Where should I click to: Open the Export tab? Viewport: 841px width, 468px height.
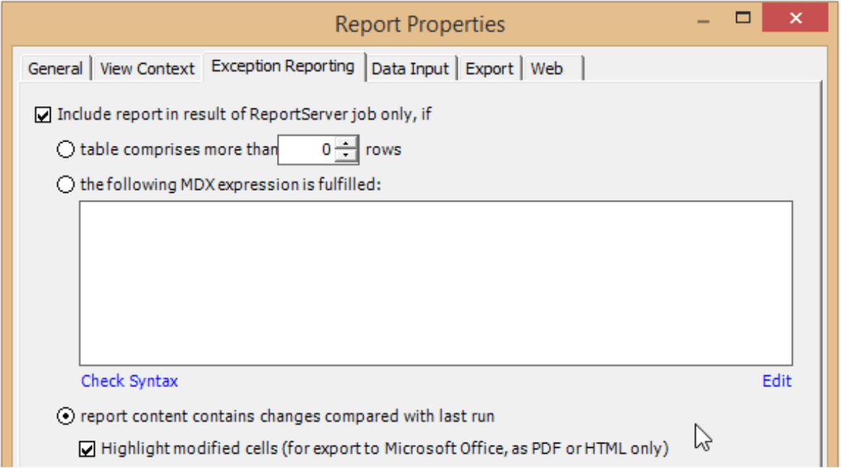[x=489, y=69]
